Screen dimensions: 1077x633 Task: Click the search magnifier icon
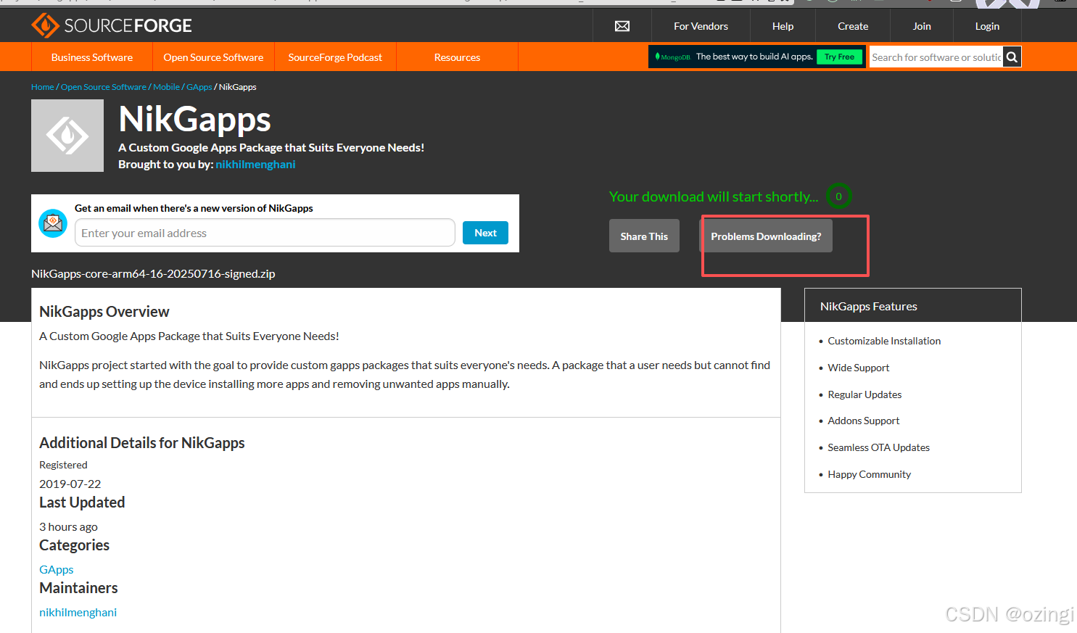coord(1012,57)
